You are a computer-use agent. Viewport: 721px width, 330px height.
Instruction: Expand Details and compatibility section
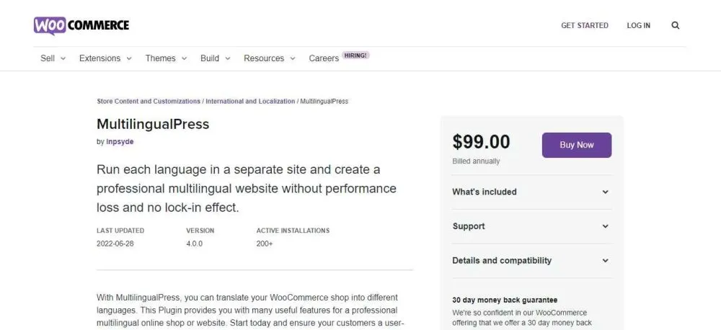pos(531,261)
